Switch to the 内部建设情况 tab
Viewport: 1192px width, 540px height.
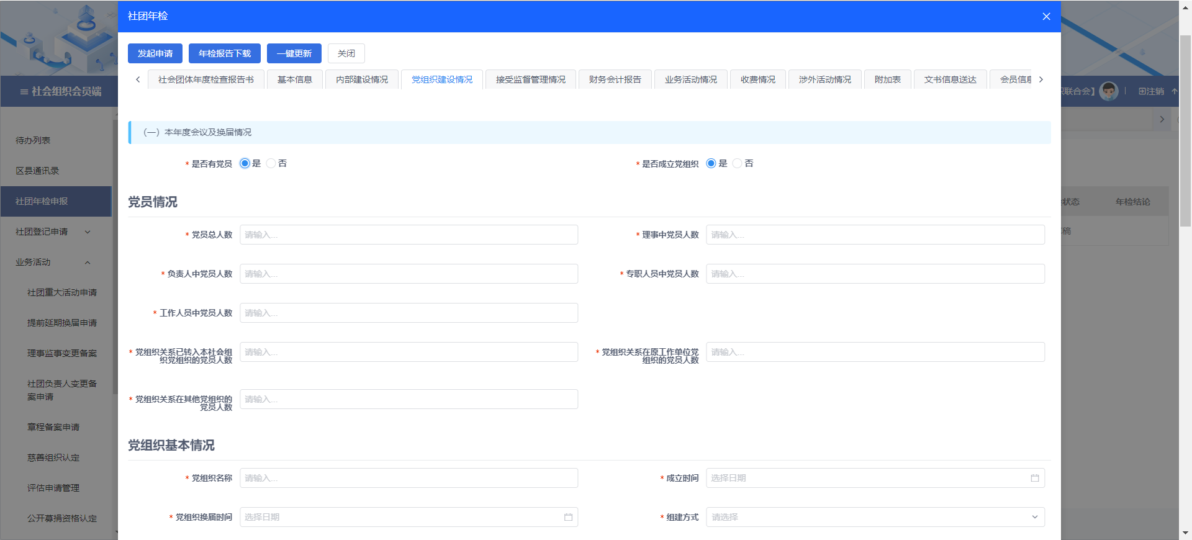tap(361, 79)
